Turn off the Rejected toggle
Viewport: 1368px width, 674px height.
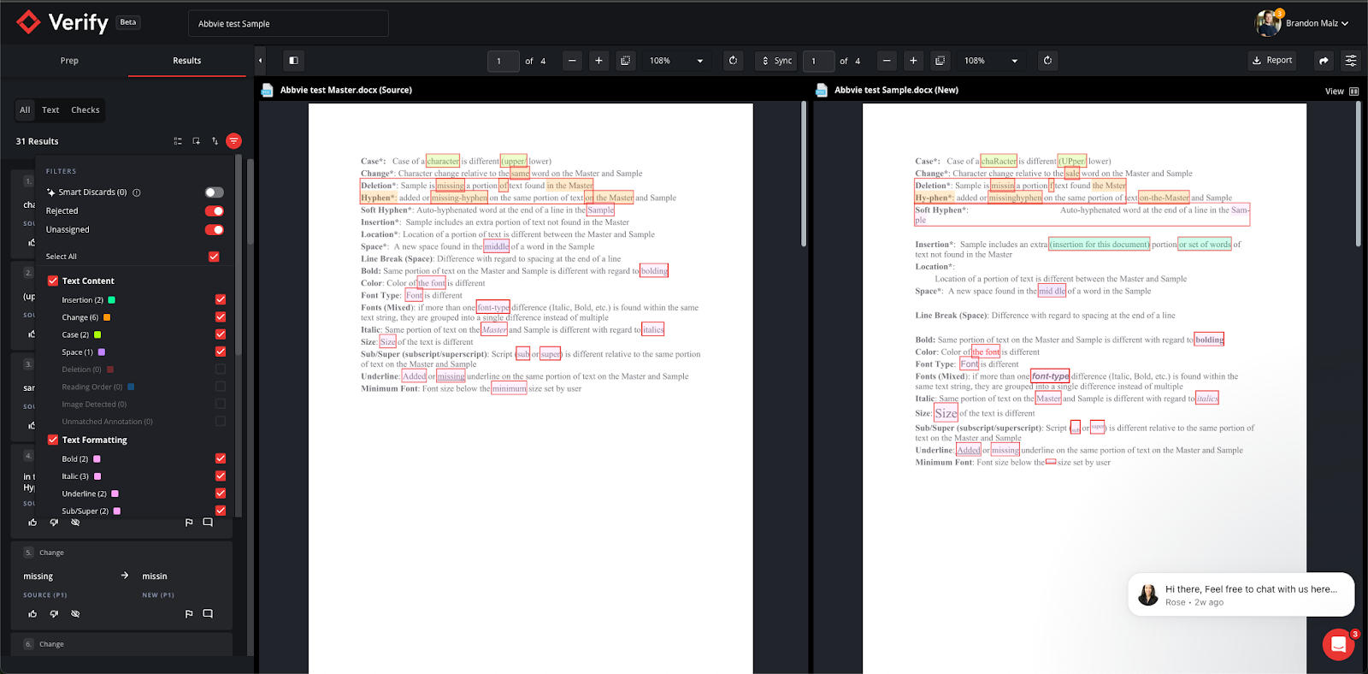[214, 211]
